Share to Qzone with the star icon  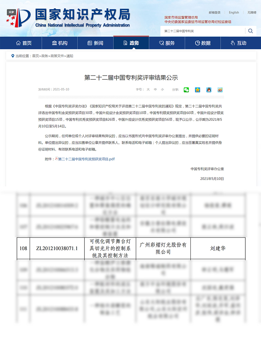coord(197,90)
